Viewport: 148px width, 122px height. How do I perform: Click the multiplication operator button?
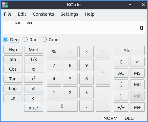coord(87,52)
